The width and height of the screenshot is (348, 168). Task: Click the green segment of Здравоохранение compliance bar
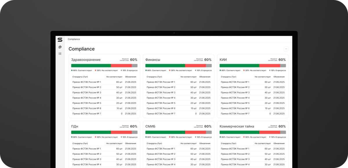point(91,66)
